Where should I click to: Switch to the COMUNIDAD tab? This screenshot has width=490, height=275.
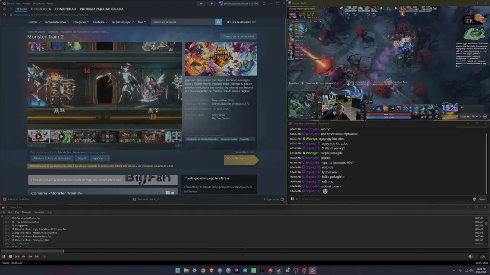tap(65, 9)
